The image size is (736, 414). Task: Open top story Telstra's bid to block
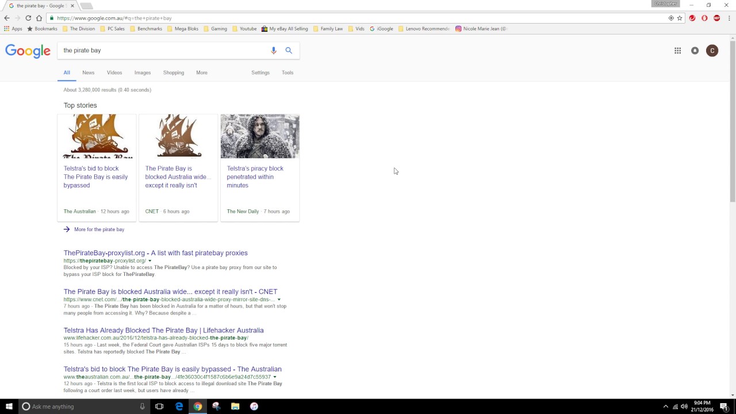(96, 177)
